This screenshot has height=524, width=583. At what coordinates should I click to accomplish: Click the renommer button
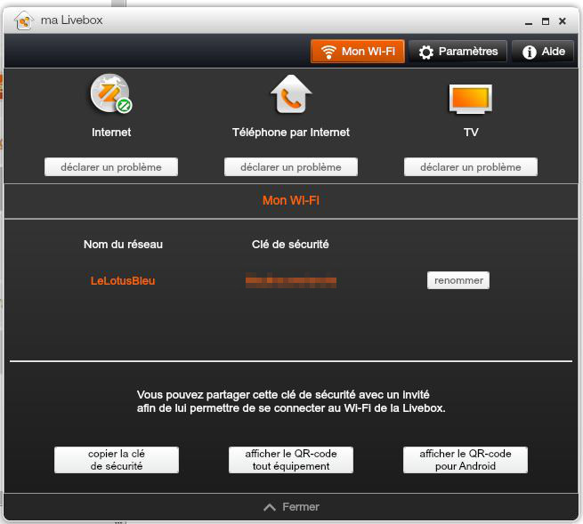[458, 280]
